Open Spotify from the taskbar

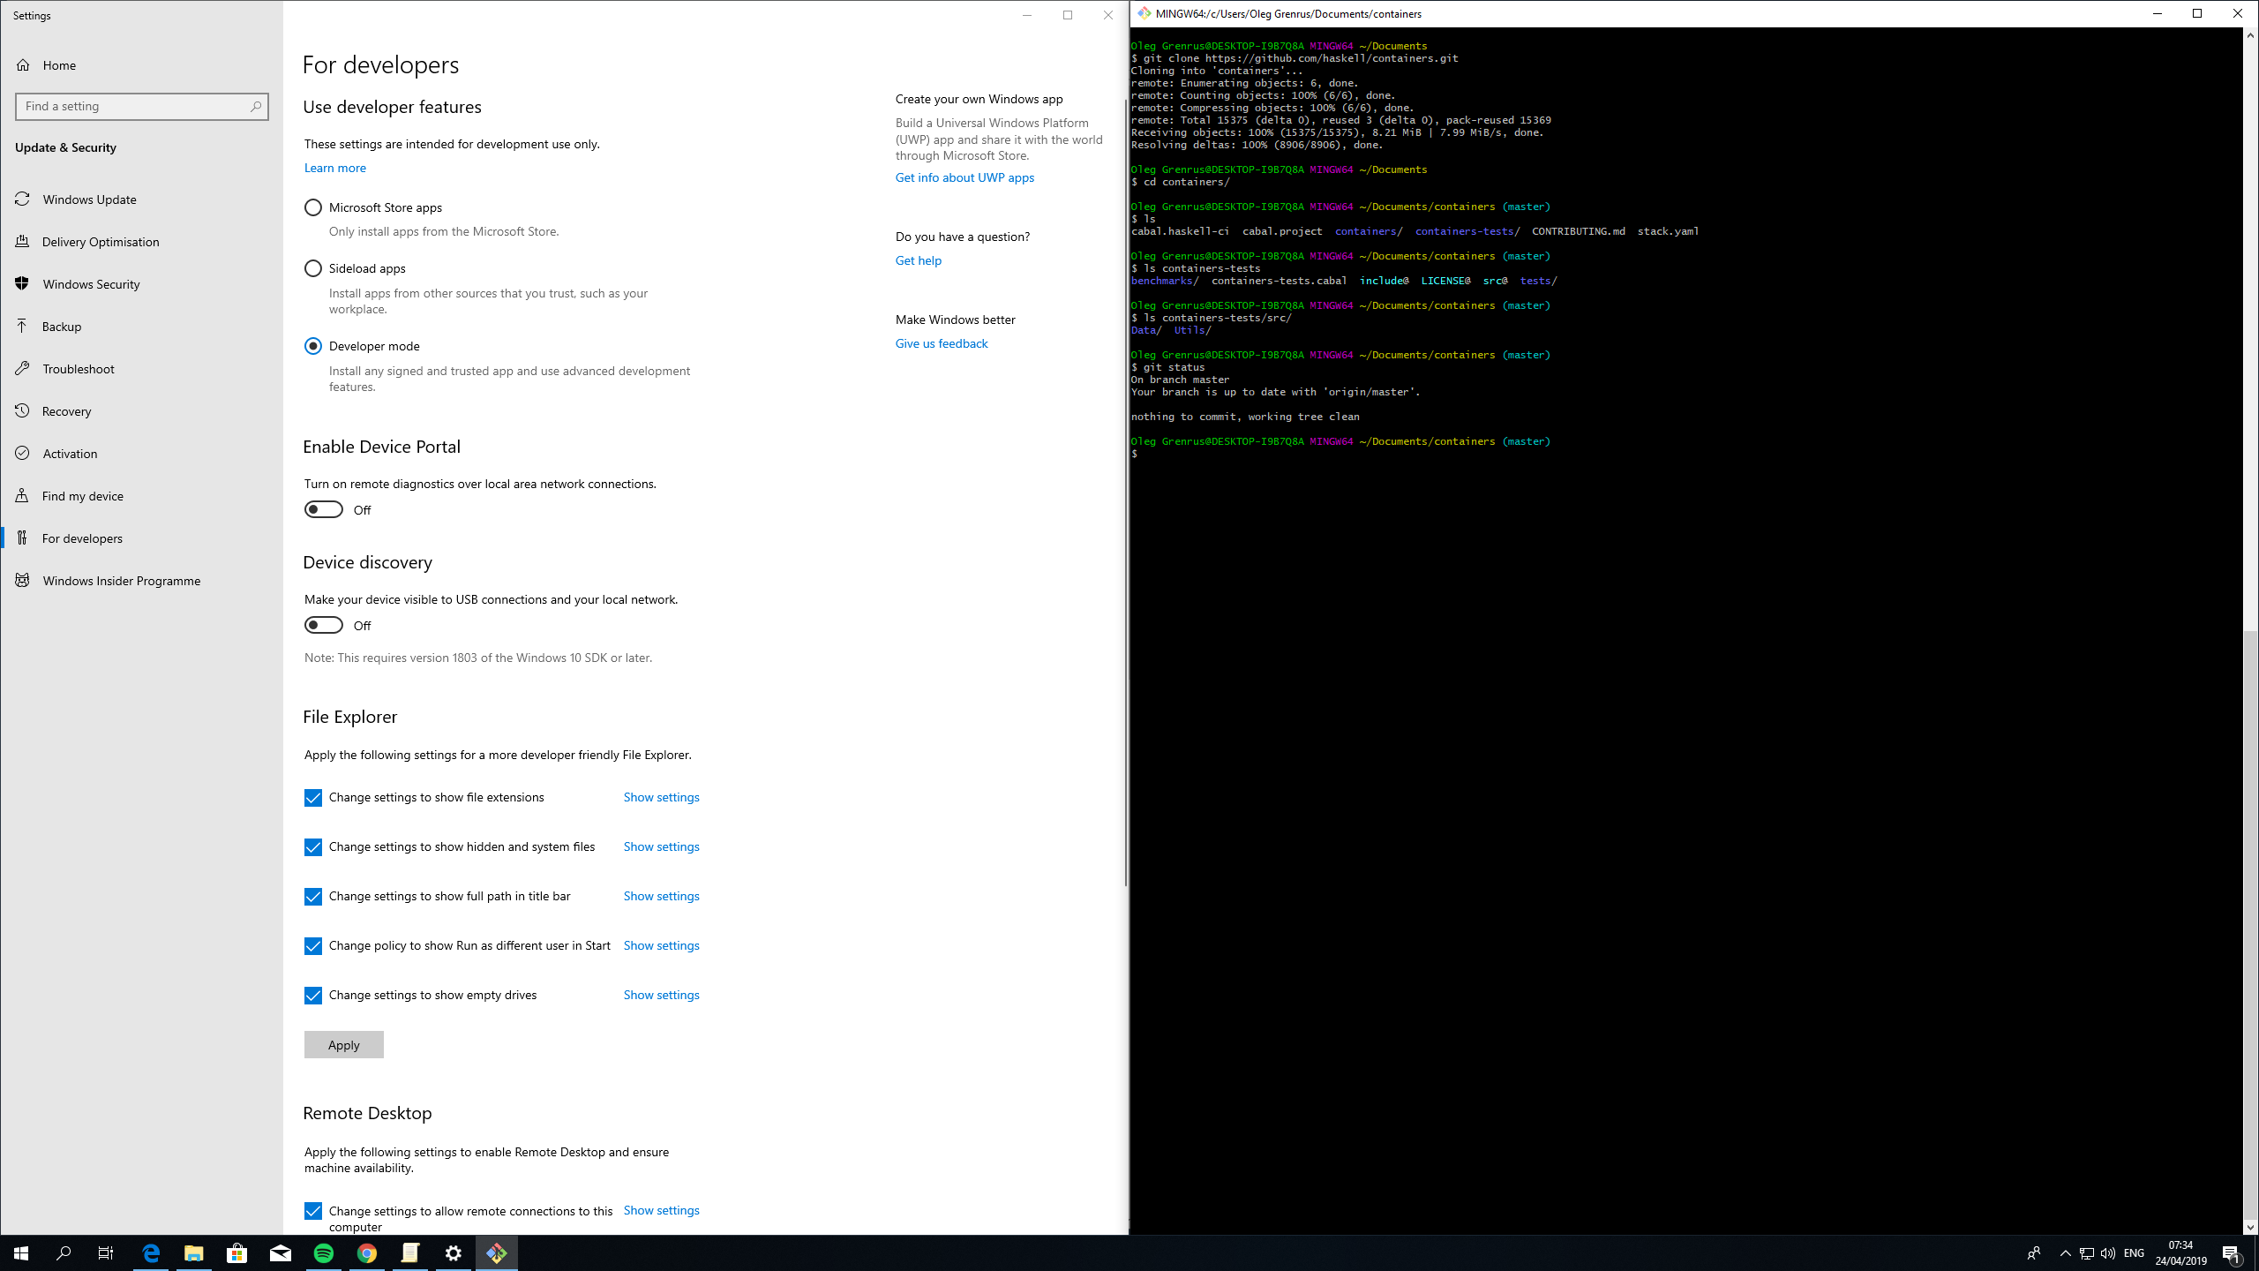(322, 1252)
